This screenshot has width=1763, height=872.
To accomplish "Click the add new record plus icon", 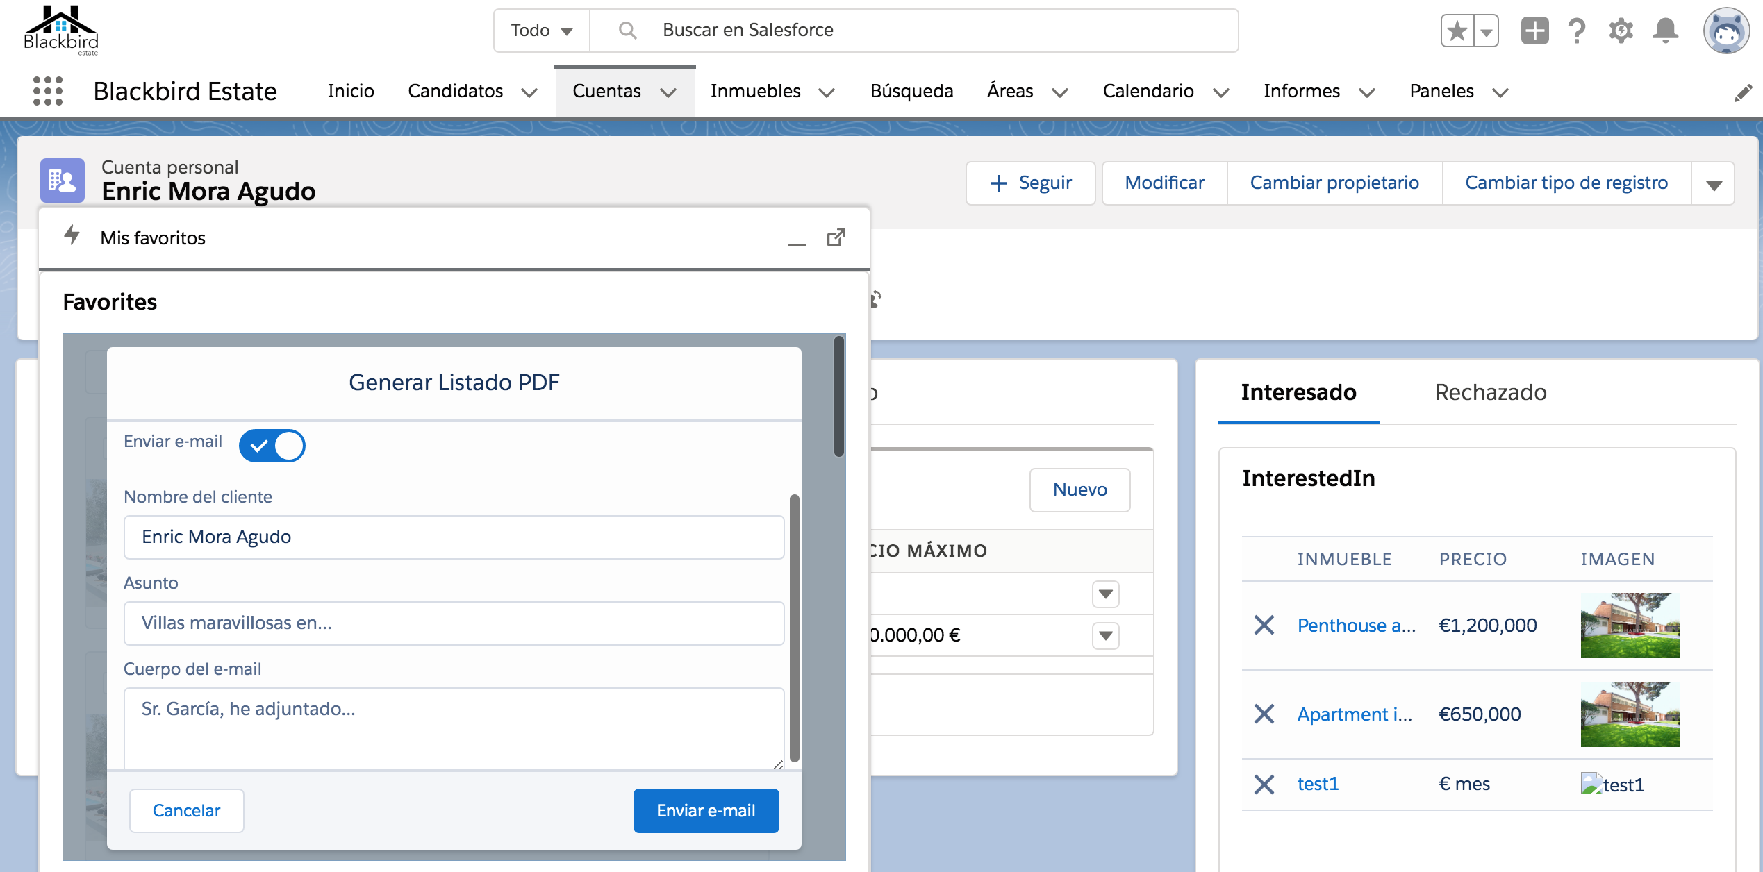I will (x=1534, y=31).
